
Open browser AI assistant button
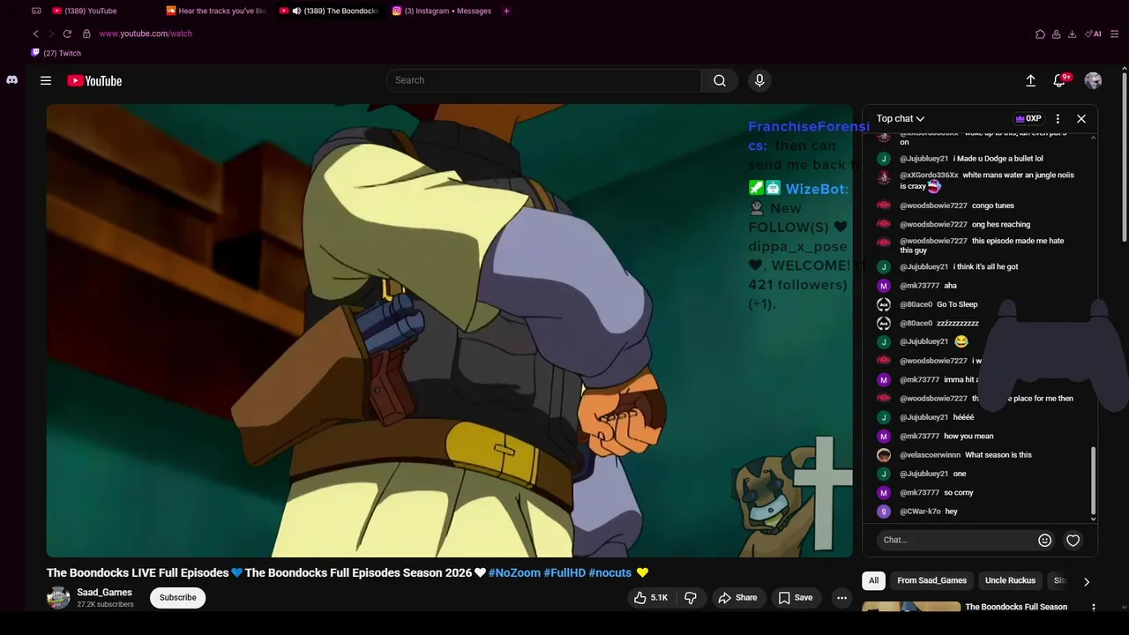1093,34
